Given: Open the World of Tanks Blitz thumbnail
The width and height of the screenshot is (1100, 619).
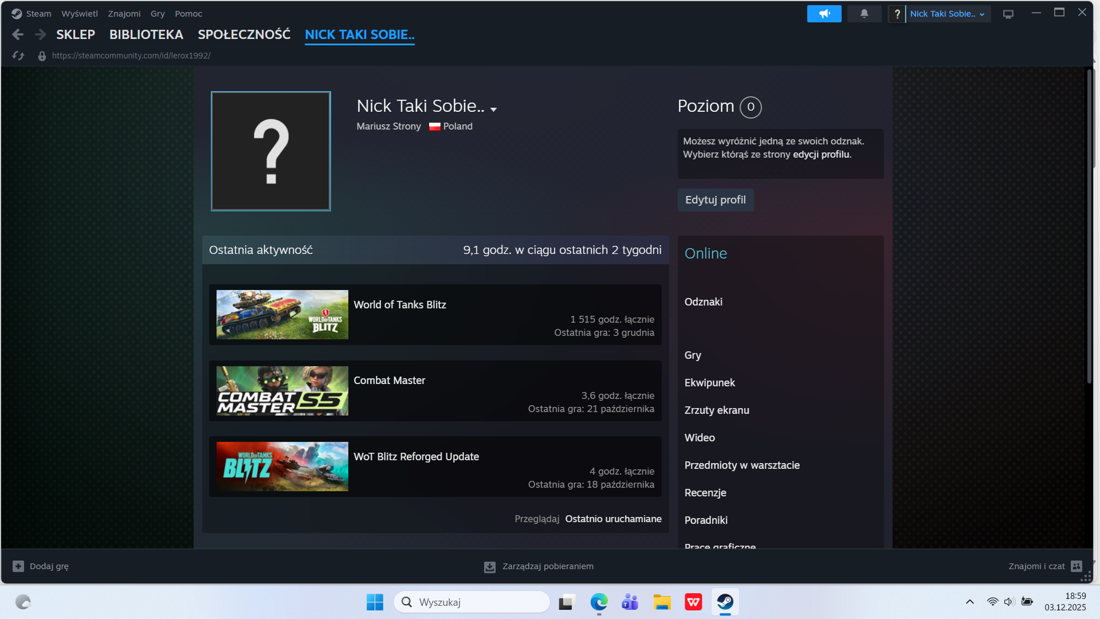Looking at the screenshot, I should [282, 315].
